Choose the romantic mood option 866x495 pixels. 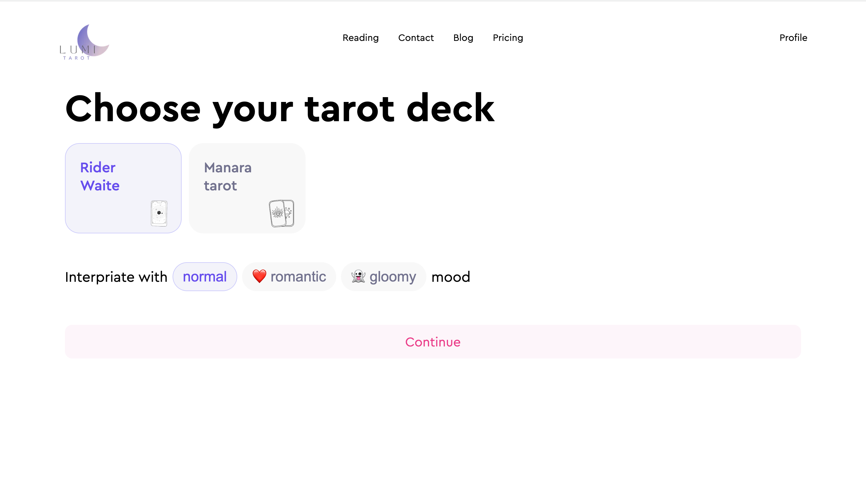pyautogui.click(x=289, y=276)
